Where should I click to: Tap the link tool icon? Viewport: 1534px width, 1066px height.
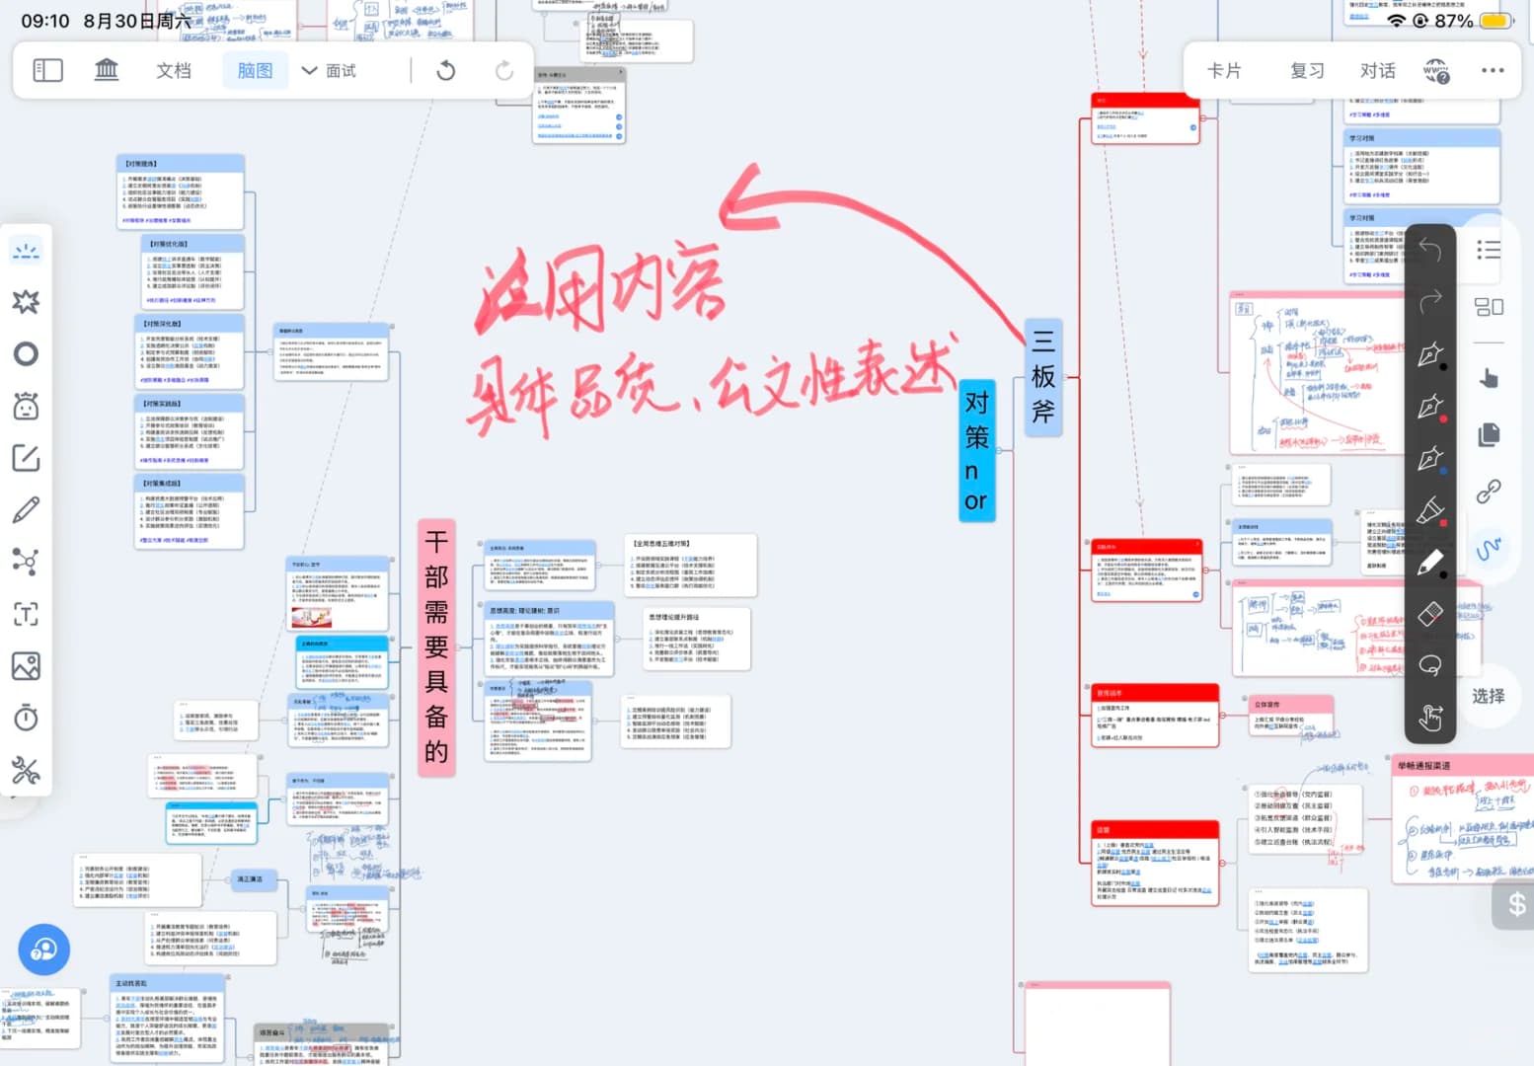coord(1489,491)
